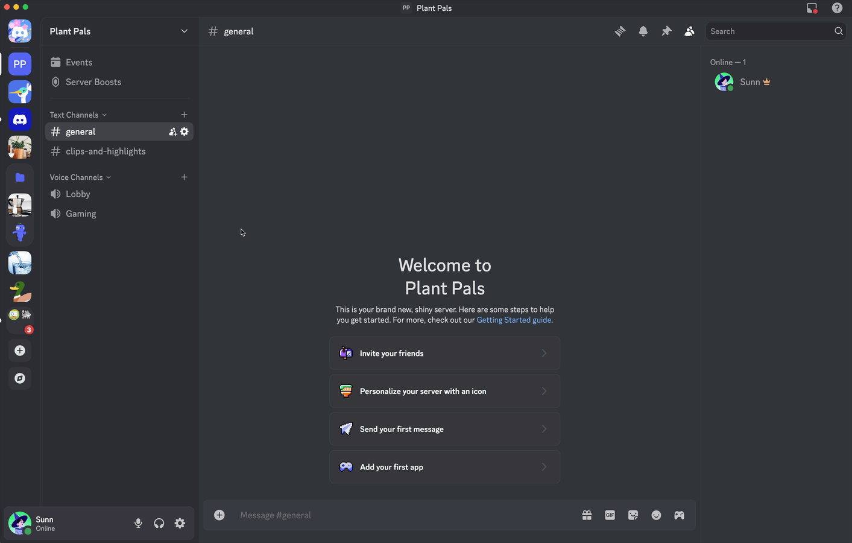Open the blue robot character server

pyautogui.click(x=20, y=233)
